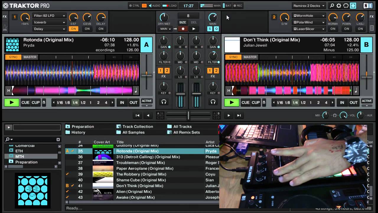
Task: Click the note icon on Deck A stripe
Action: point(136,91)
